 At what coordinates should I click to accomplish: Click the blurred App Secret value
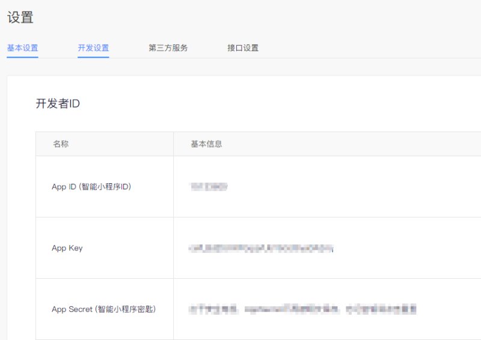[302, 309]
